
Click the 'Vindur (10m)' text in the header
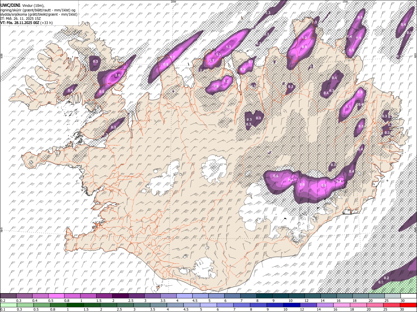coord(33,6)
